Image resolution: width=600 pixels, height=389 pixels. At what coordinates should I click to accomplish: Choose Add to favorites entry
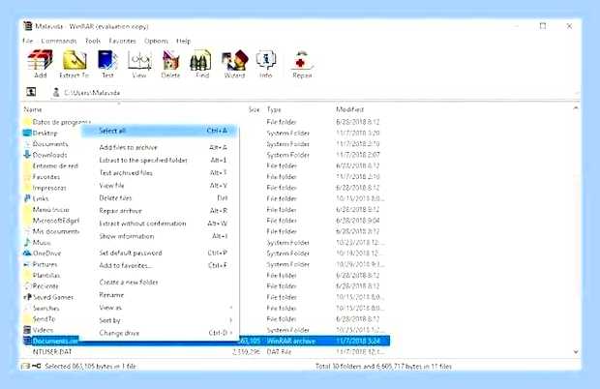(x=160, y=265)
